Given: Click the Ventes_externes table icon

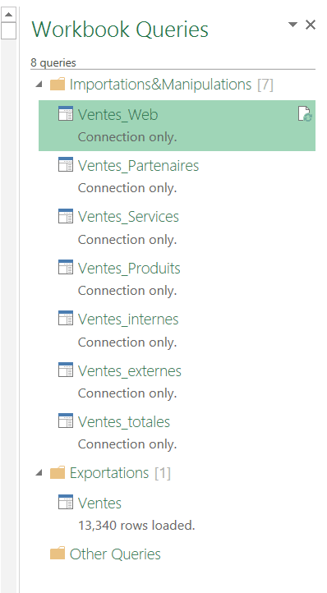Looking at the screenshot, I should 66,370.
